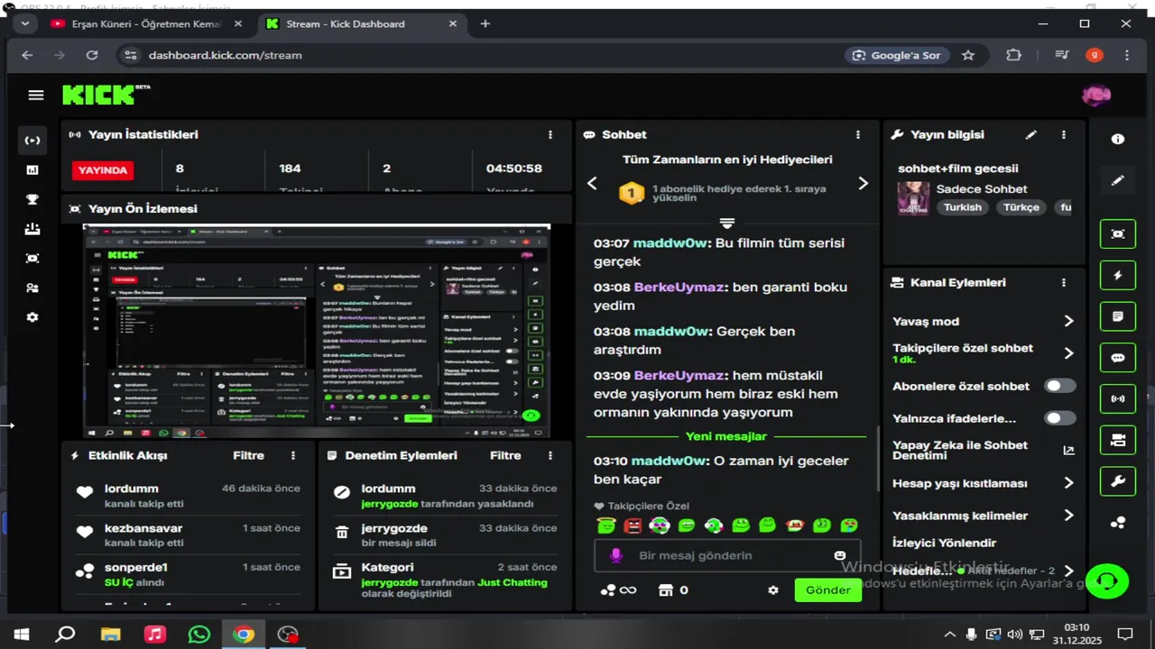Click İzleyici Yönlendir action
This screenshot has height=649, width=1155.
click(x=944, y=543)
